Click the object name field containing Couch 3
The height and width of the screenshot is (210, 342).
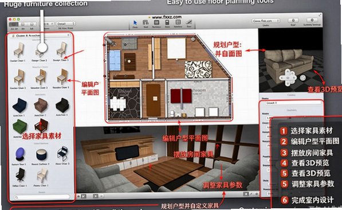pyautogui.click(x=293, y=103)
